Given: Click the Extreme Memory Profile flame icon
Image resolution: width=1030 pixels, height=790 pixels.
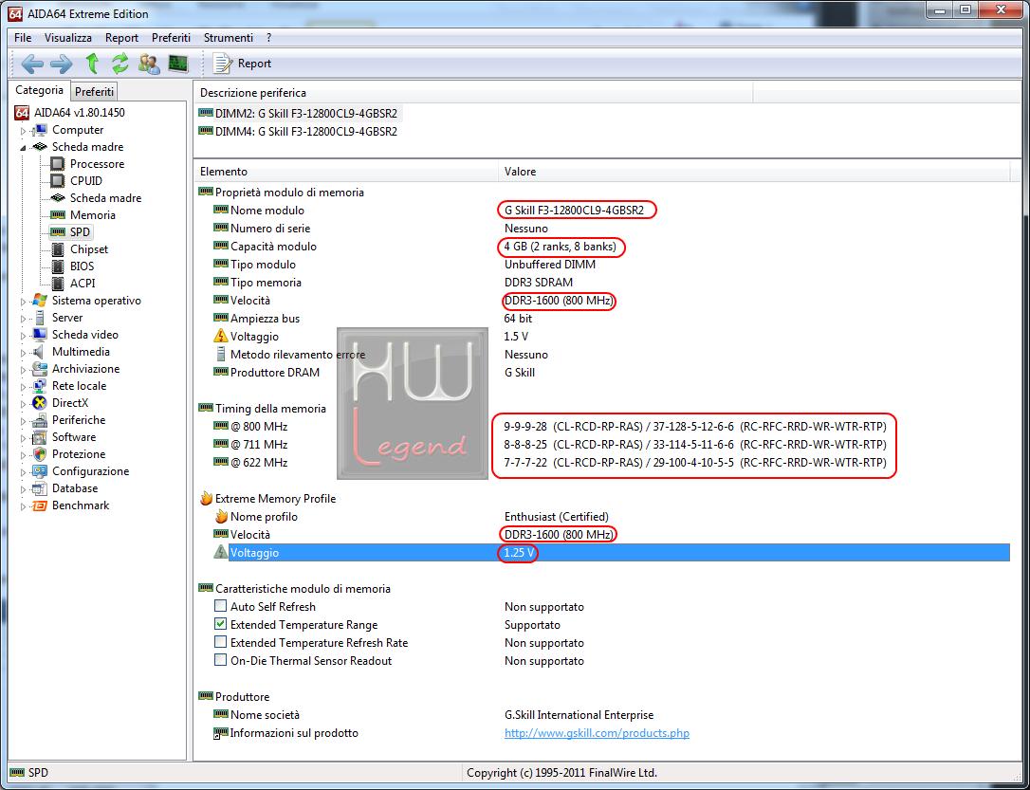Looking at the screenshot, I should [x=206, y=499].
